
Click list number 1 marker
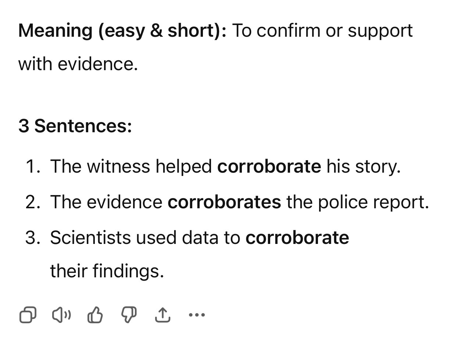tap(33, 166)
